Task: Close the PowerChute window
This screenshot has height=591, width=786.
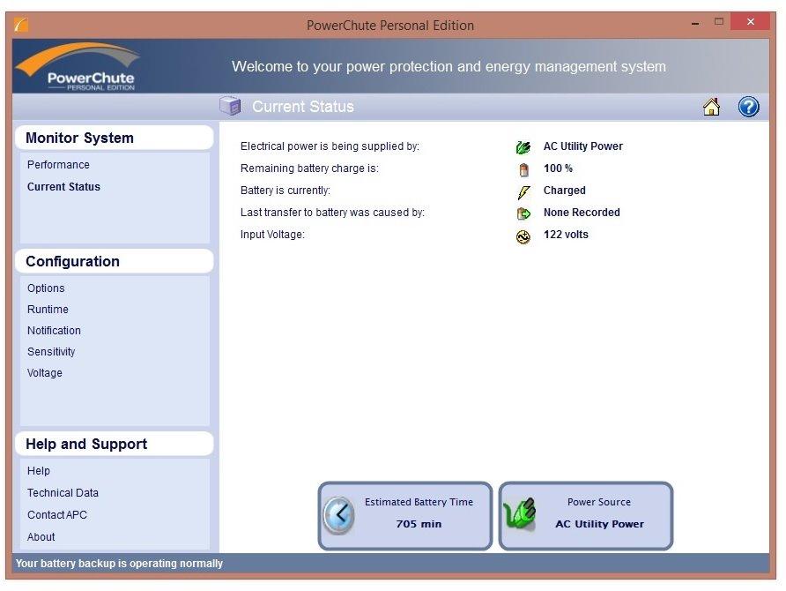Action: pos(750,21)
